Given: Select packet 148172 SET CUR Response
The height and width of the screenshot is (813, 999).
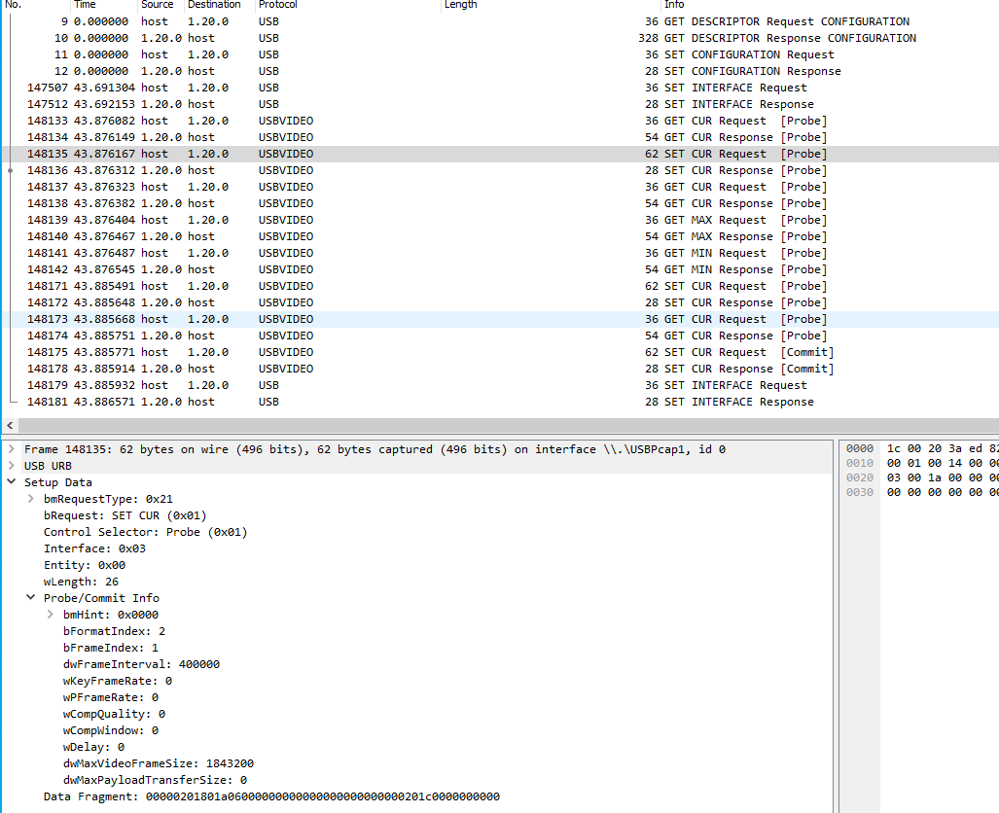Looking at the screenshot, I should coord(500,303).
